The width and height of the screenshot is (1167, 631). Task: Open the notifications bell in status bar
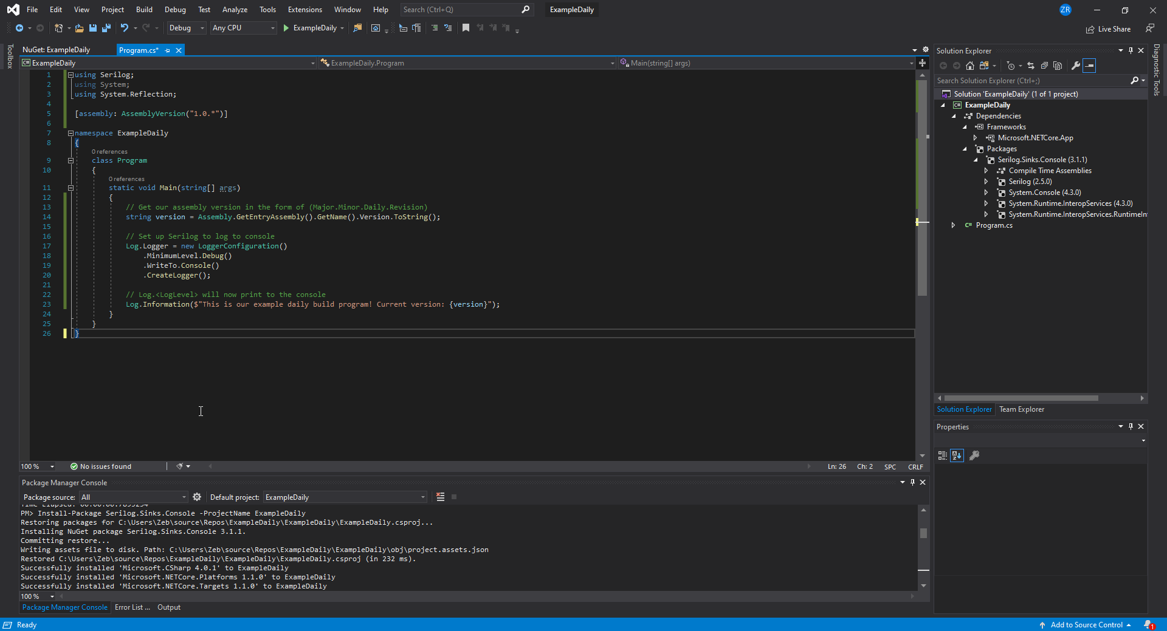pos(1149,625)
